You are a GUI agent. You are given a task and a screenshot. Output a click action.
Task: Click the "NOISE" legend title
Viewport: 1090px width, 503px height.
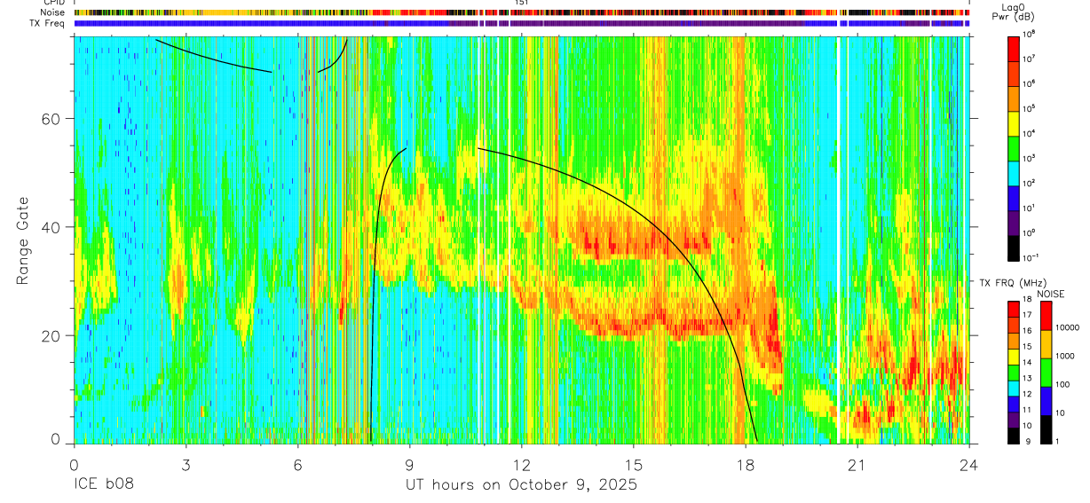pos(1050,294)
